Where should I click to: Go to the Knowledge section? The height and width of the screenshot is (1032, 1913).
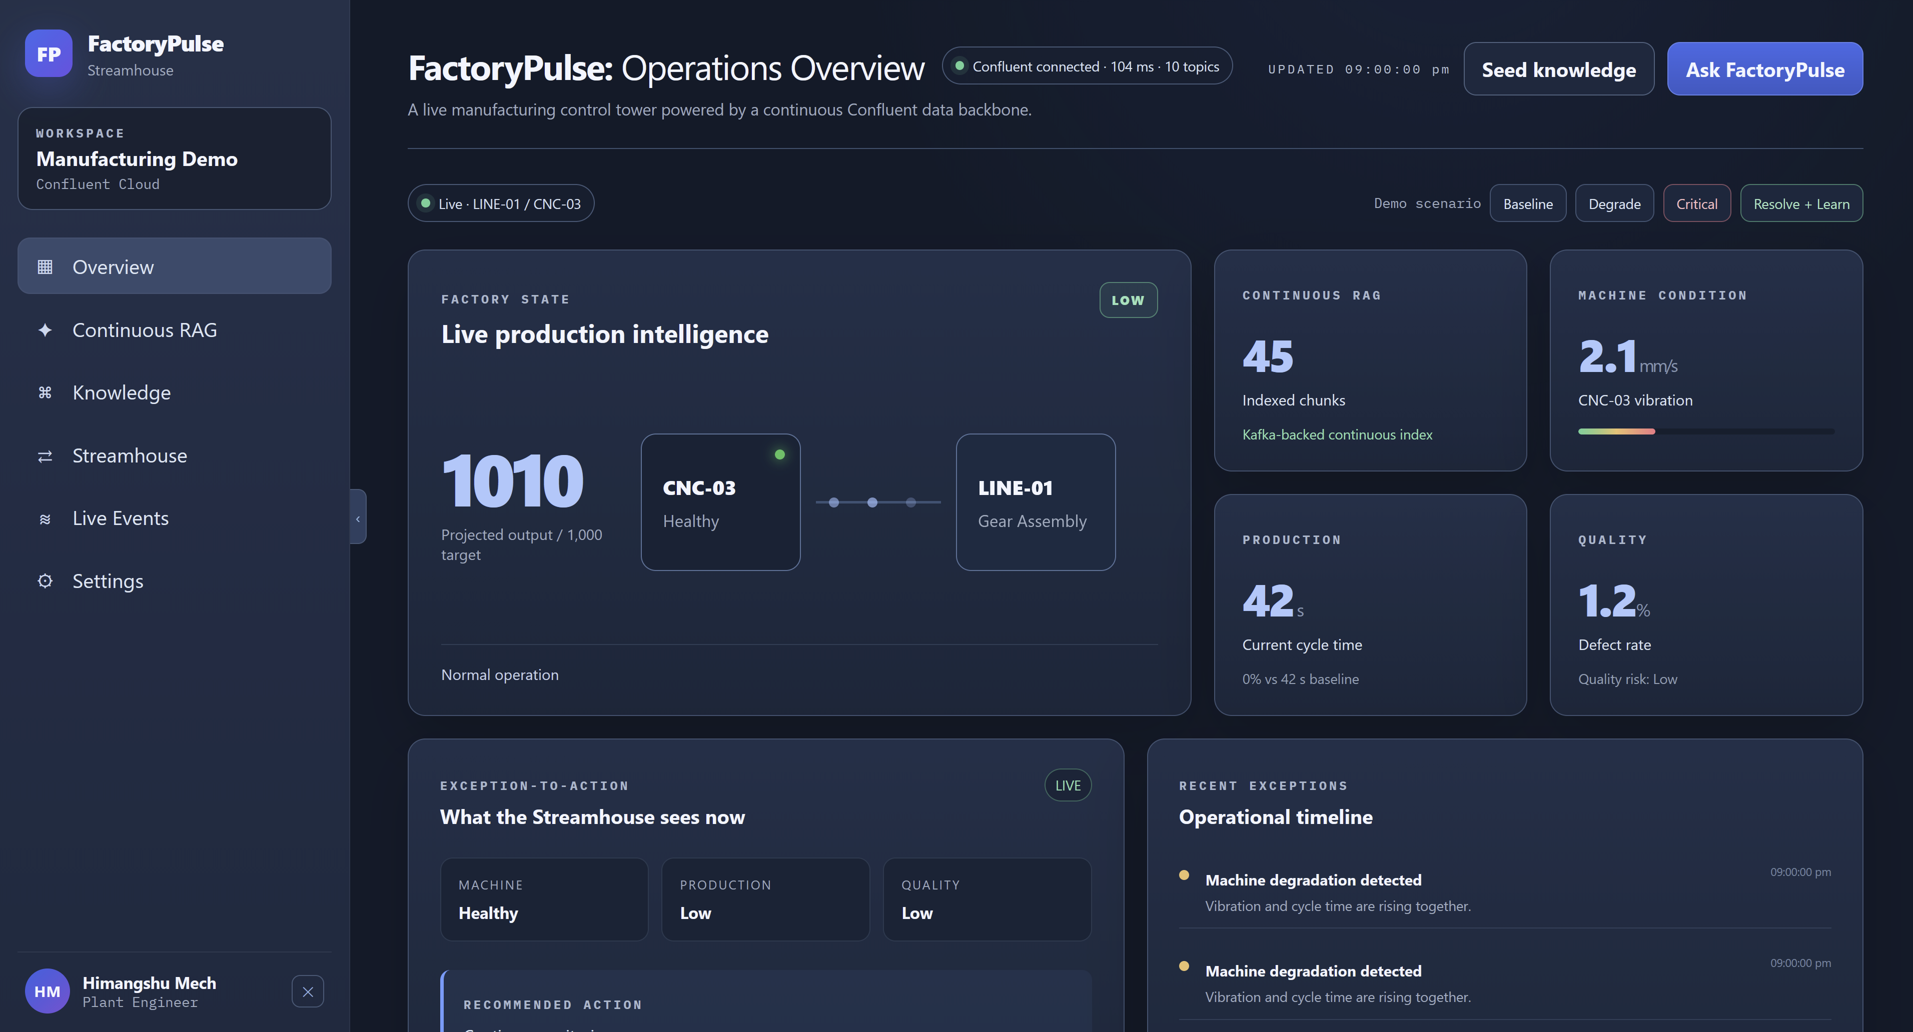pos(175,392)
